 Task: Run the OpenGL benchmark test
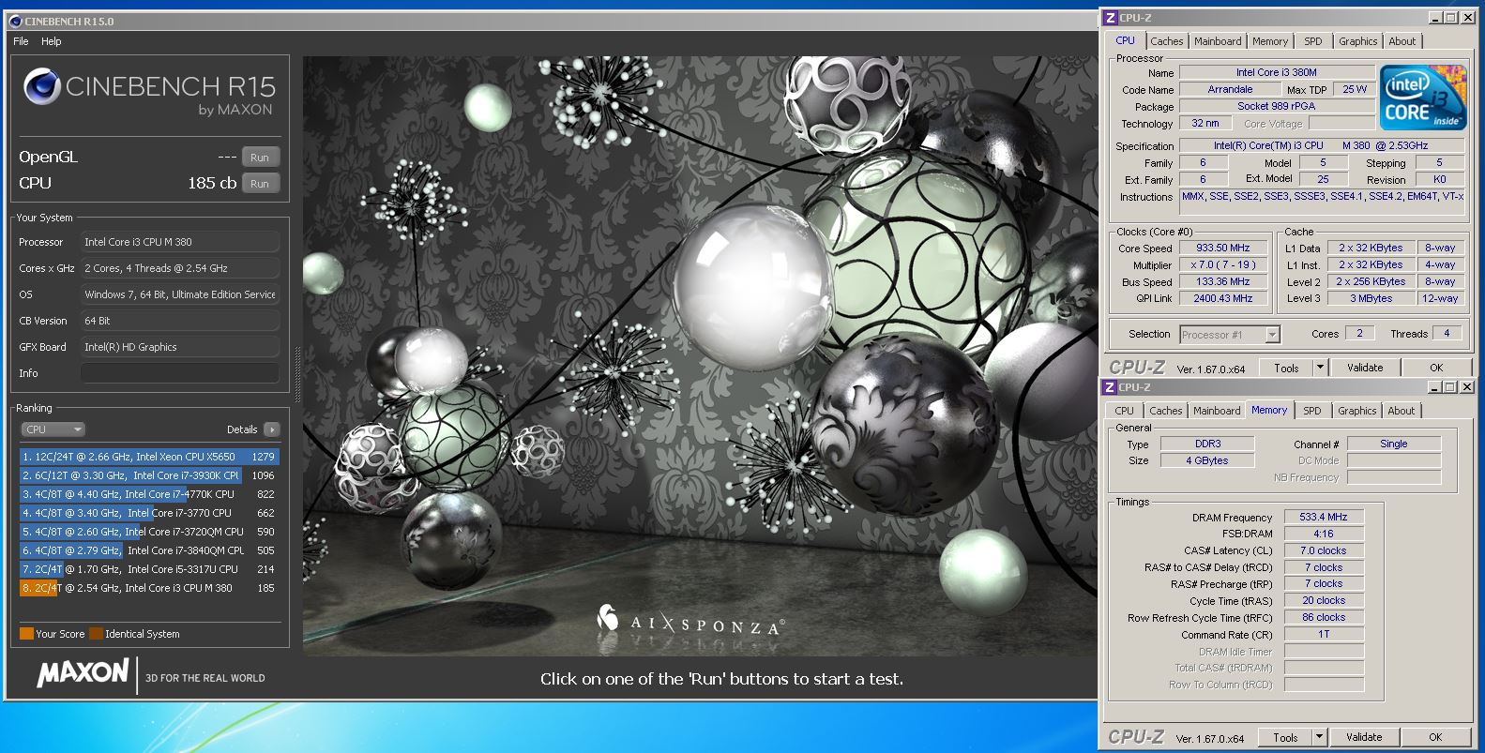[x=260, y=158]
